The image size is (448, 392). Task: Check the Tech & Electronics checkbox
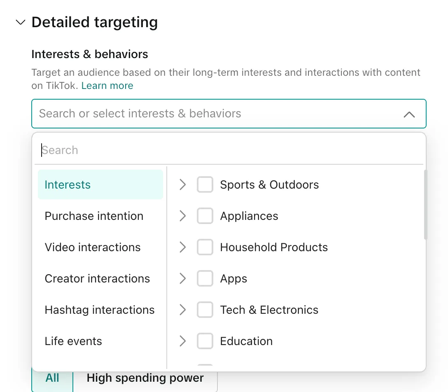(x=205, y=310)
